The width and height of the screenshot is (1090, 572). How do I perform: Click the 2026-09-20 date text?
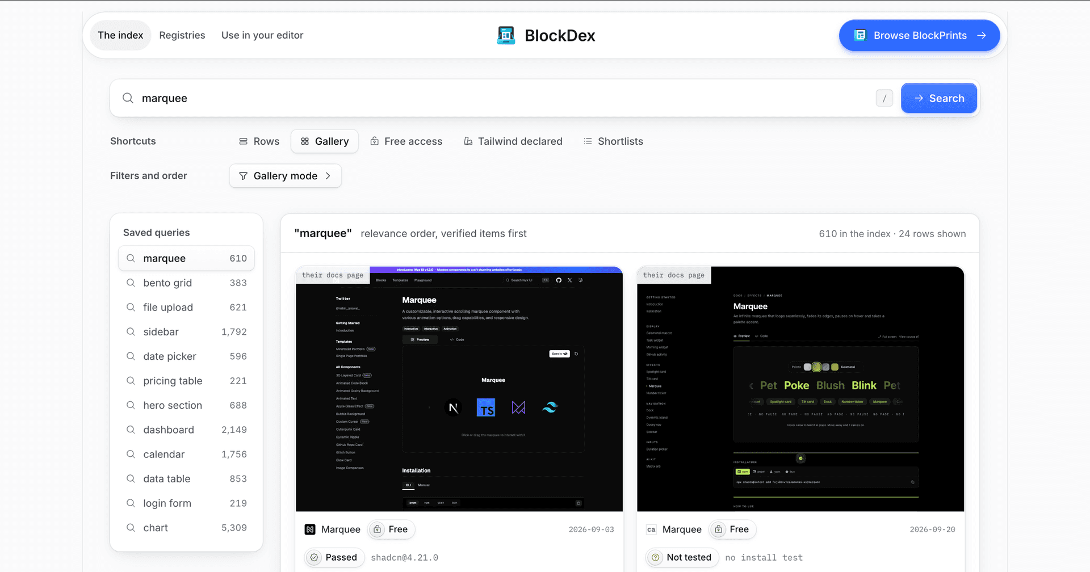pyautogui.click(x=932, y=529)
